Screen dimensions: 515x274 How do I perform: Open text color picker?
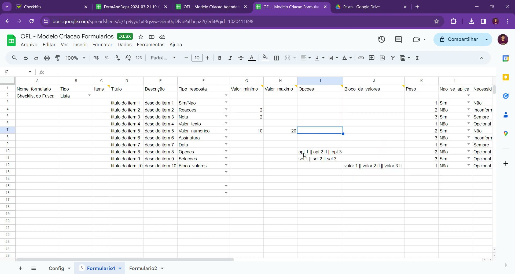pyautogui.click(x=252, y=58)
